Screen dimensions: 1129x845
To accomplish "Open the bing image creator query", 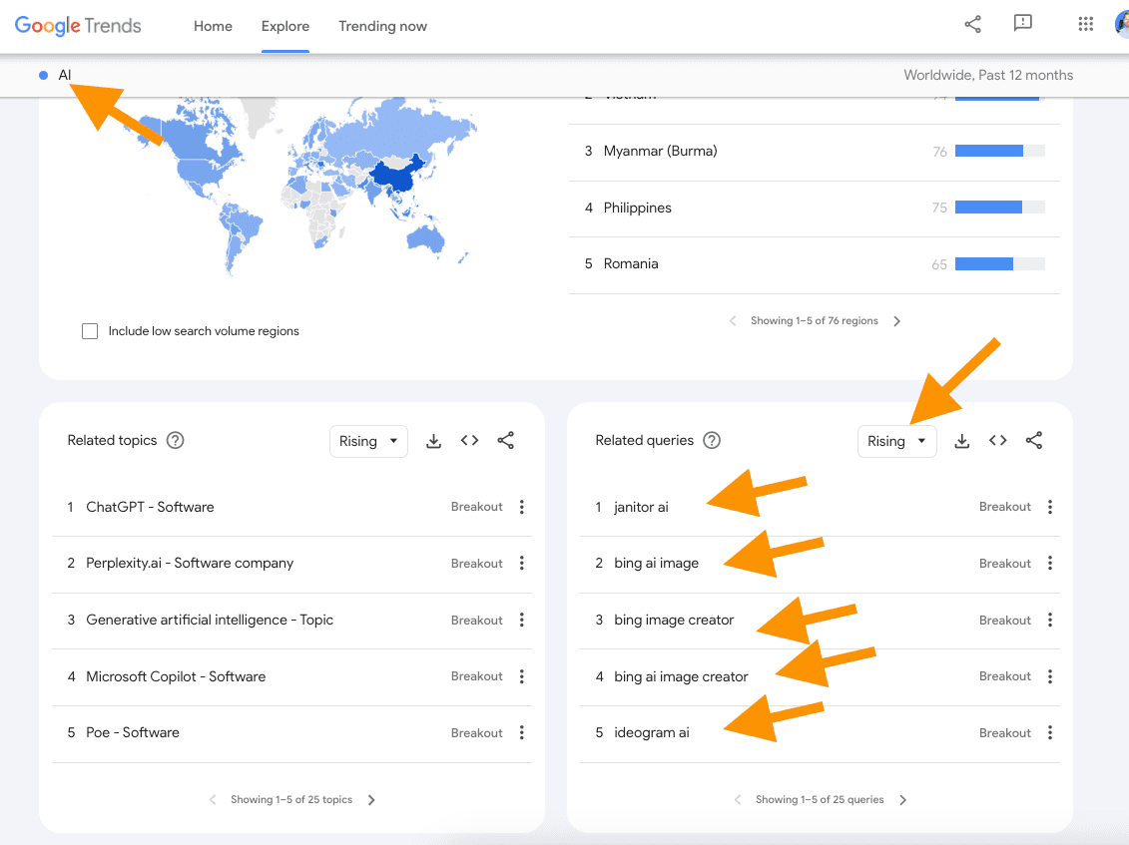I will [674, 620].
